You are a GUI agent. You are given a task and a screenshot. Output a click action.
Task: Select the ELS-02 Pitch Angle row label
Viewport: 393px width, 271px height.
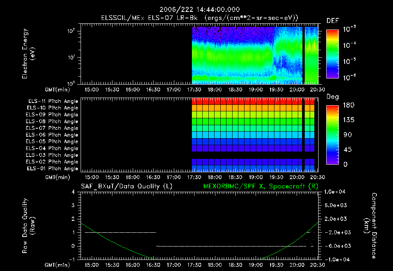[52, 162]
